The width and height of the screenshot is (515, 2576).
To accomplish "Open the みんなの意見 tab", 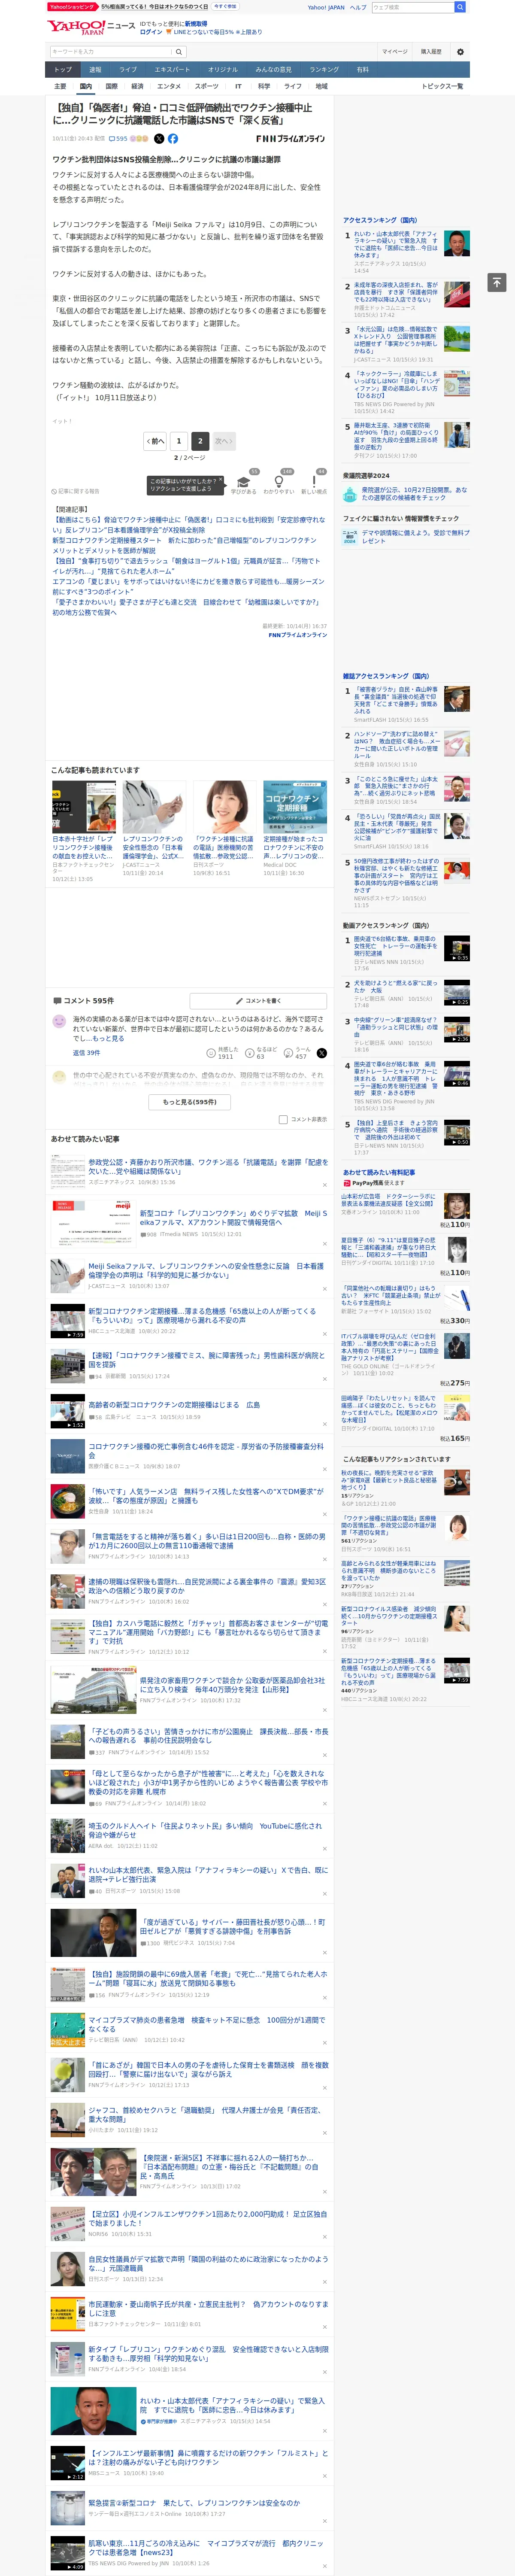I will (273, 70).
